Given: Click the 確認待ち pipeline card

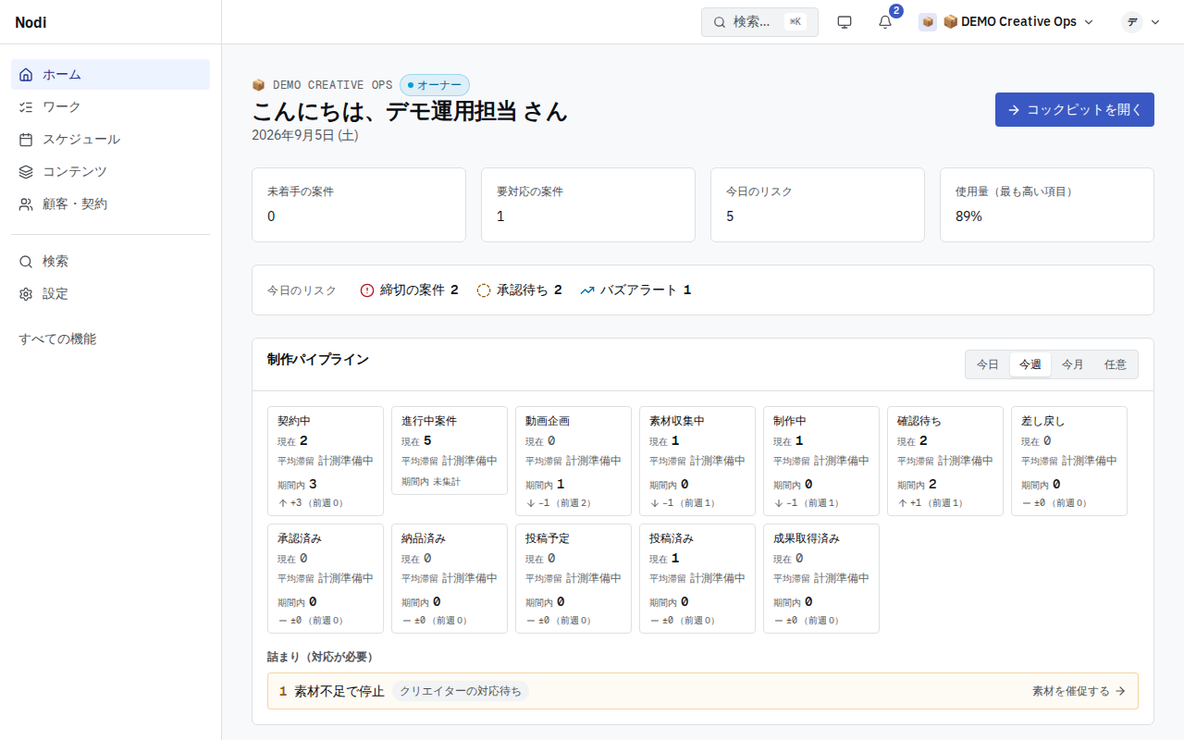Looking at the screenshot, I should (945, 461).
